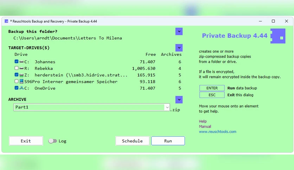Open the ARCHIVE section dropdown arrow
Image resolution: width=294 pixels, height=170 pixels.
coord(179,100)
